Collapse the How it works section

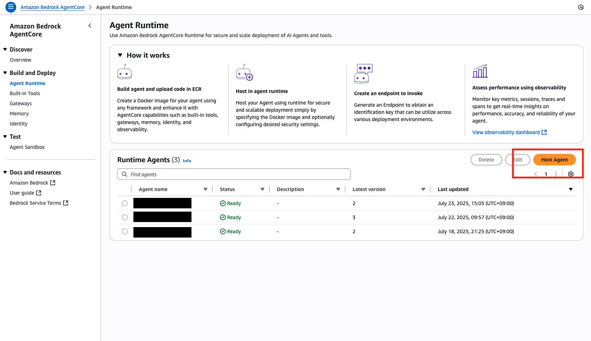point(120,55)
